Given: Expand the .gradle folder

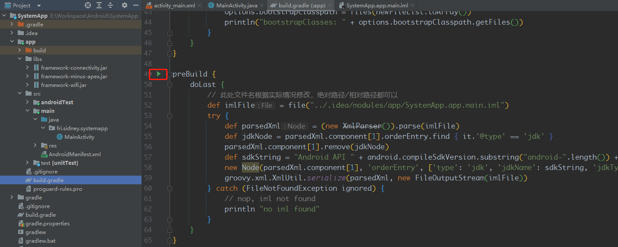Looking at the screenshot, I should tap(12, 25).
